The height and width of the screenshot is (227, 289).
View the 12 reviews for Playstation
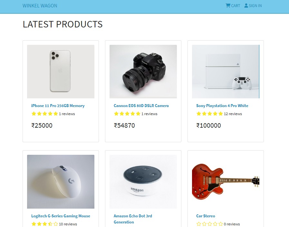[x=233, y=114]
